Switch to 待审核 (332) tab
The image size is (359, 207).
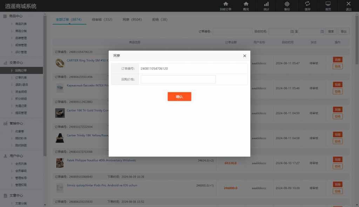102,20
